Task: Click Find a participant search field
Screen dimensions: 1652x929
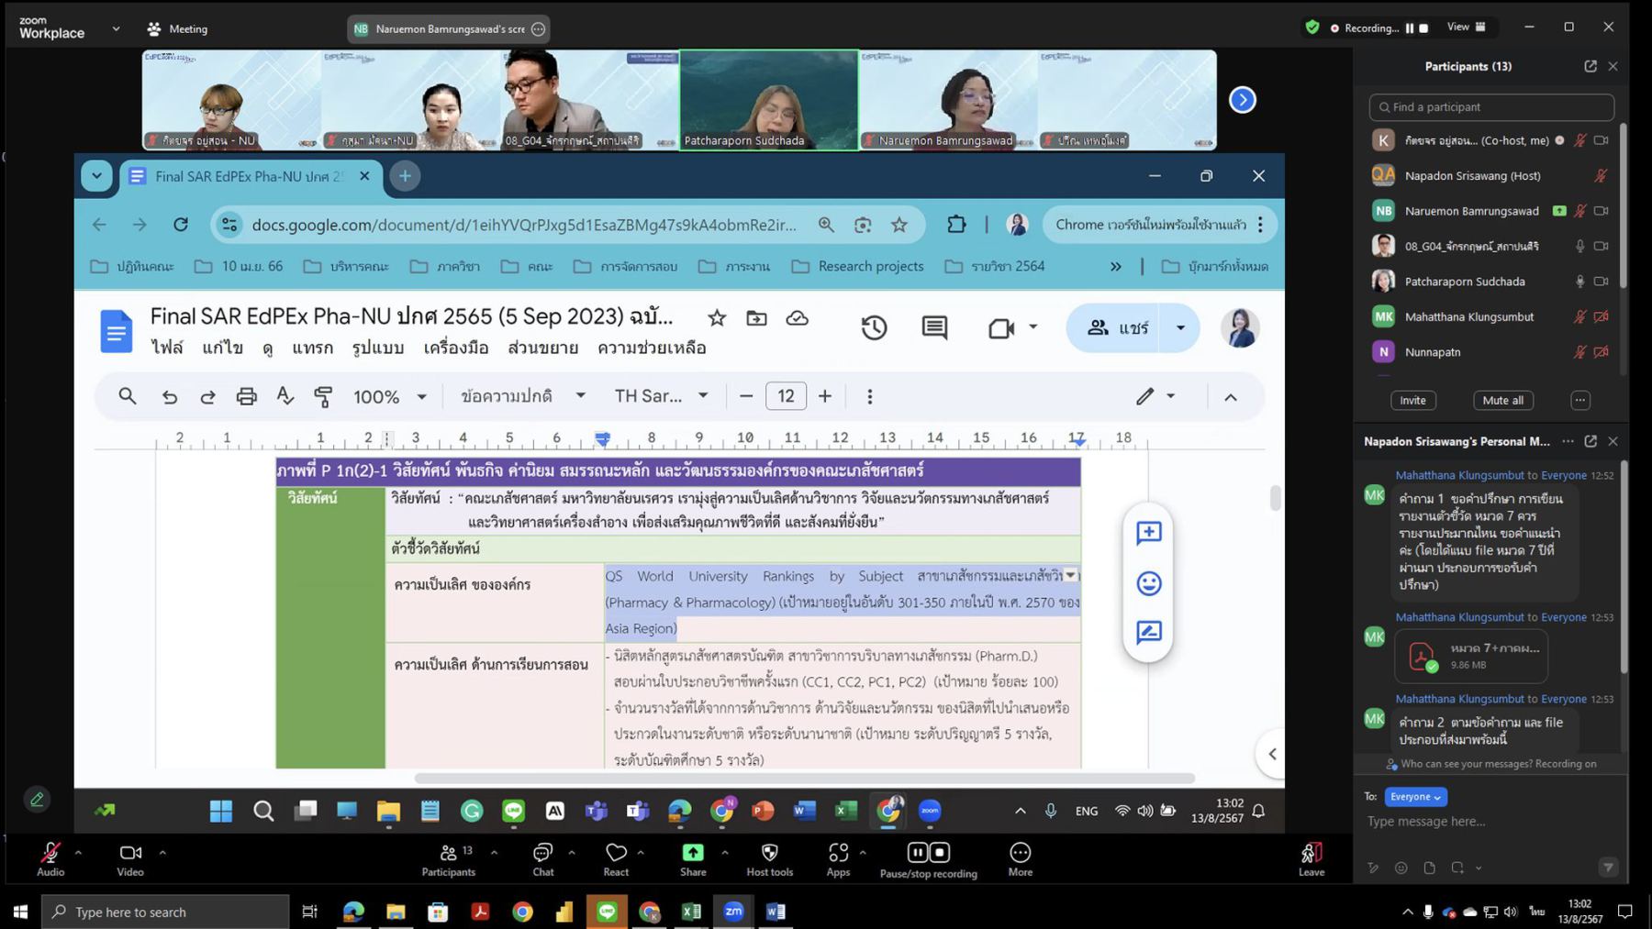Action: 1491,107
